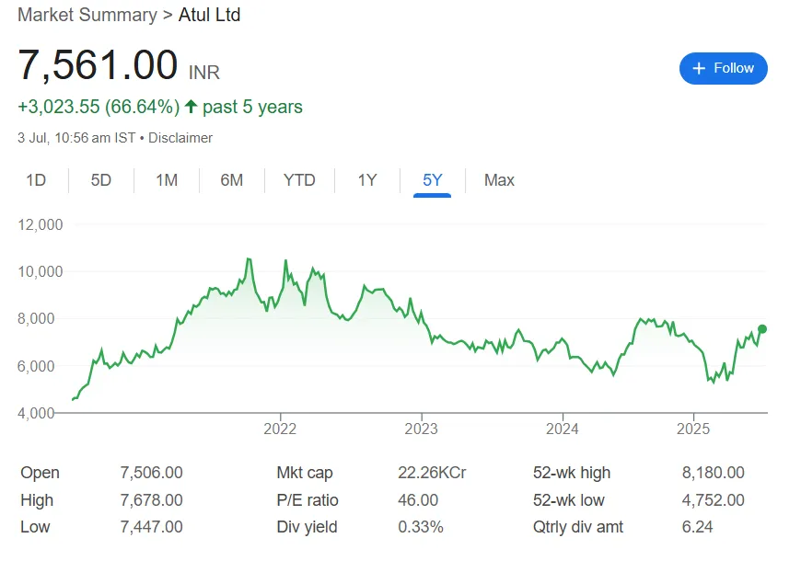Click the 22.26KCr market cap value
Screen dimensions: 801x561
[x=432, y=473]
